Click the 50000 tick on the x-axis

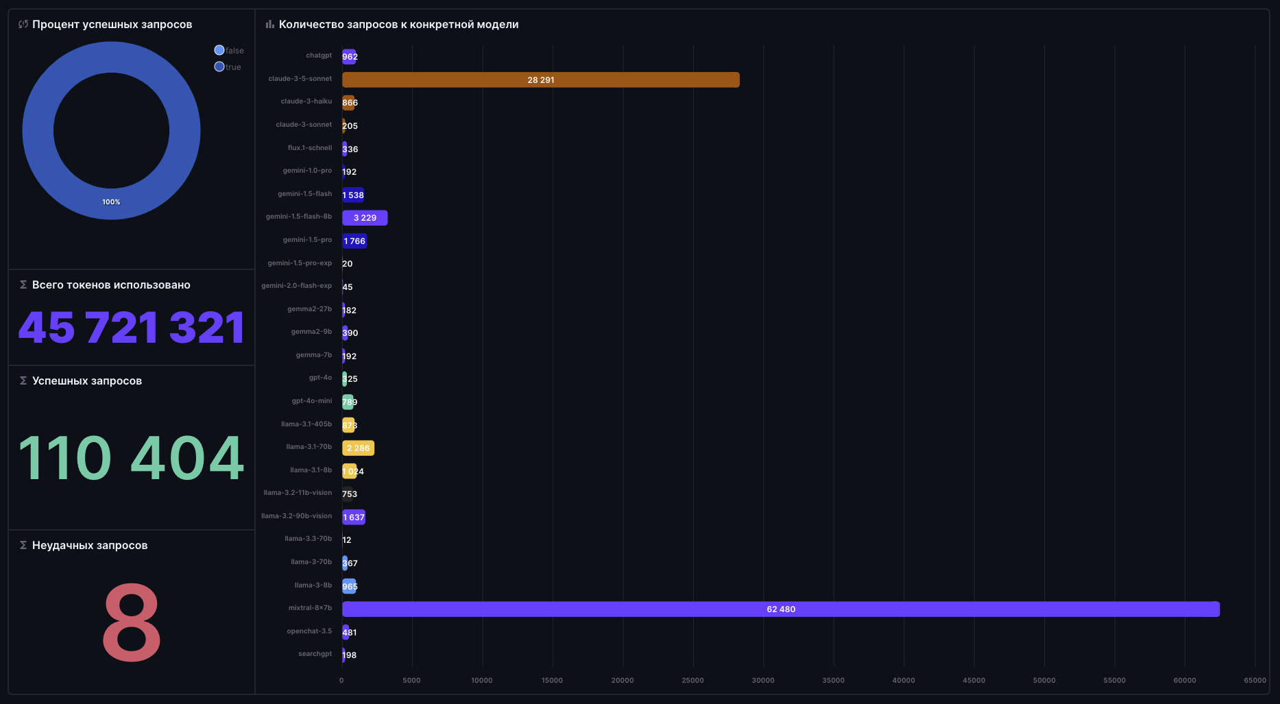1044,681
